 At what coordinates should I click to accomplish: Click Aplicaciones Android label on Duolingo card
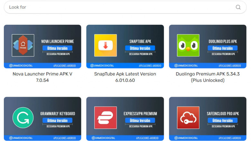230,66
